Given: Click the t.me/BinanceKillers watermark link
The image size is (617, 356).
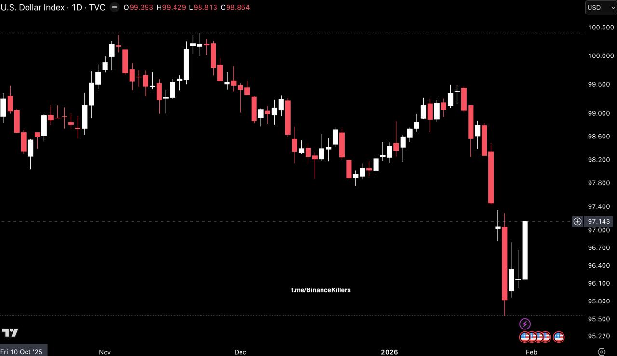Looking at the screenshot, I should [321, 290].
